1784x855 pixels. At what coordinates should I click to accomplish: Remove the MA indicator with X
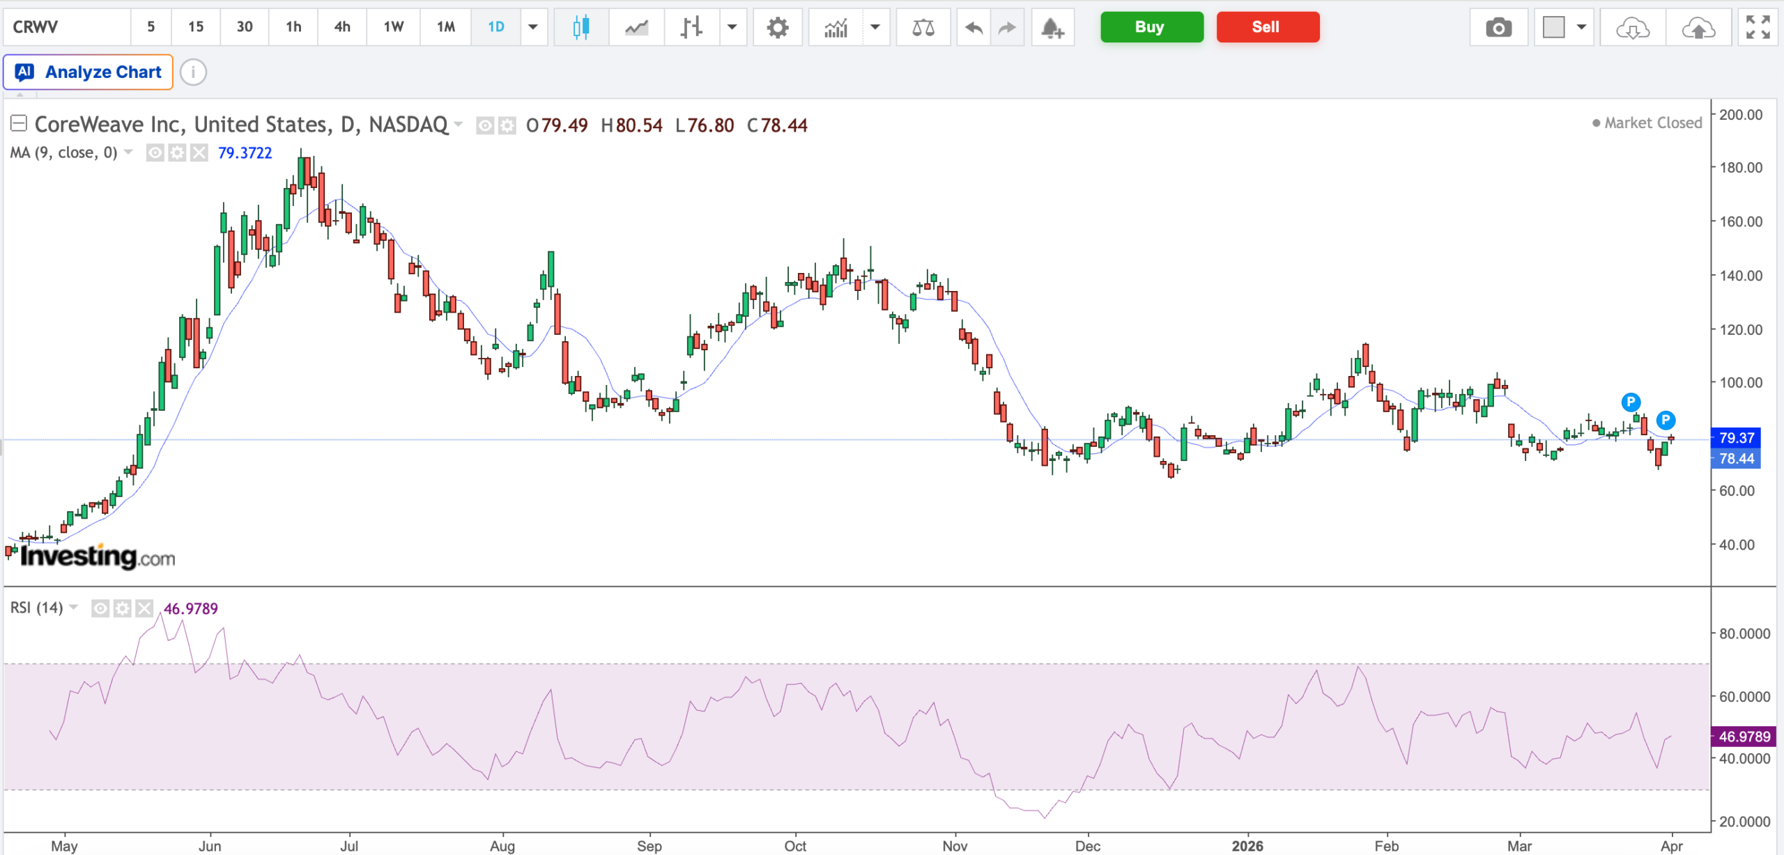point(199,152)
